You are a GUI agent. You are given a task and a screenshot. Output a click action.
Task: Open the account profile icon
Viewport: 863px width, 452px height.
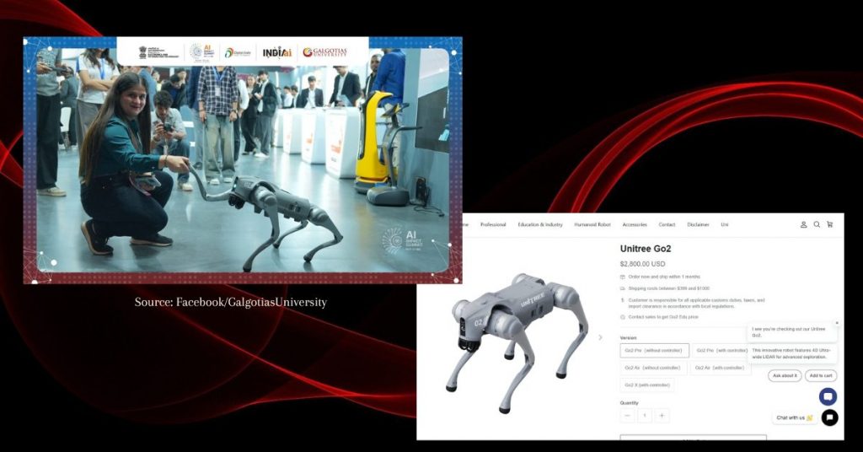803,225
